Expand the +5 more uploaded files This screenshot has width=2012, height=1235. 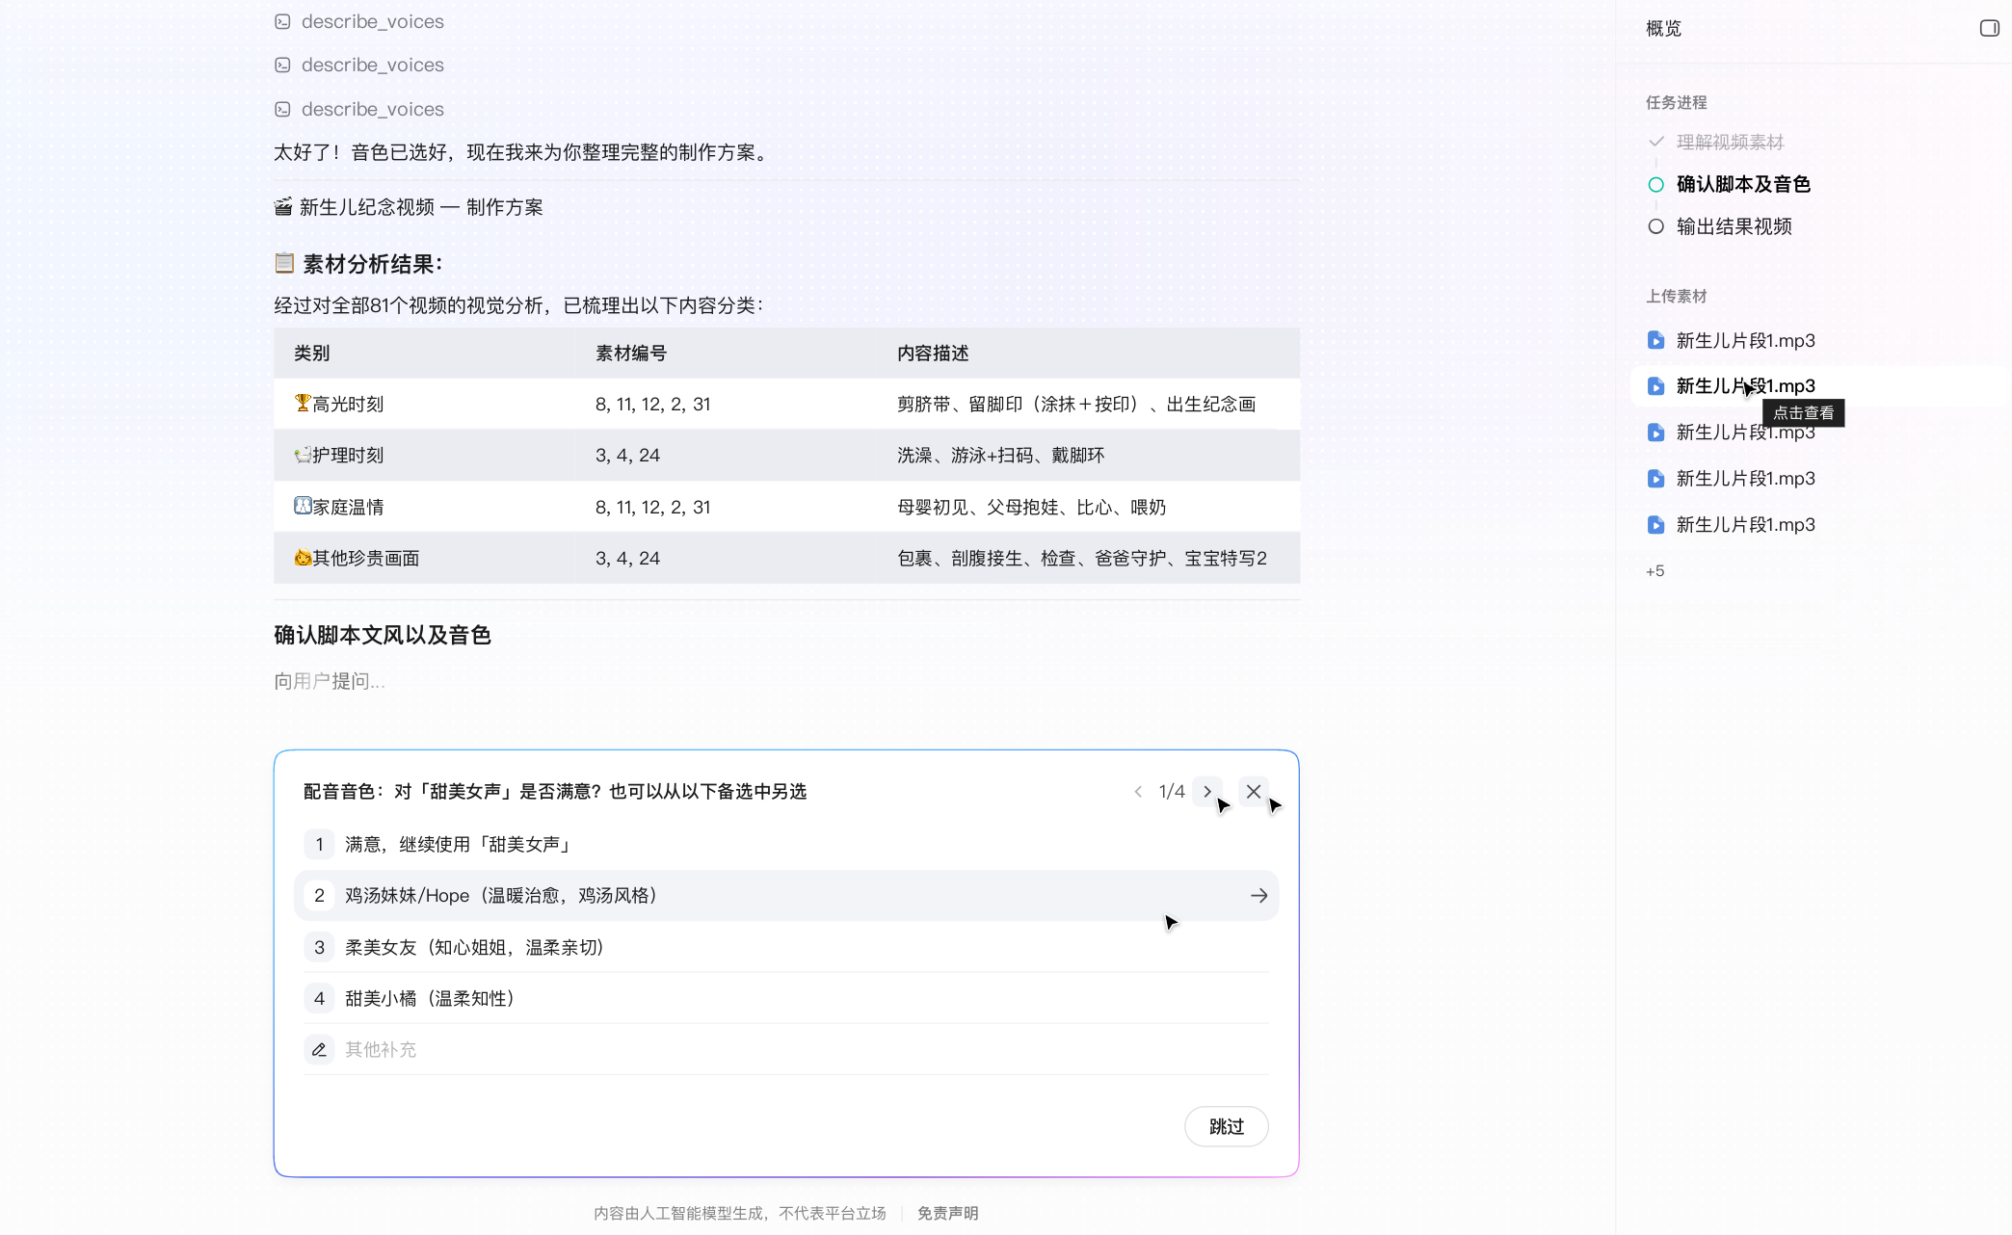point(1655,570)
